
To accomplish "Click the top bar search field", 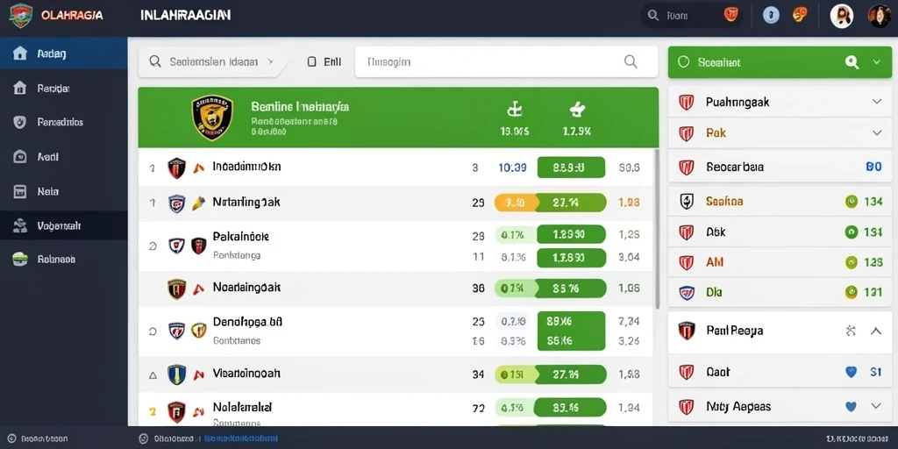I will (x=691, y=16).
